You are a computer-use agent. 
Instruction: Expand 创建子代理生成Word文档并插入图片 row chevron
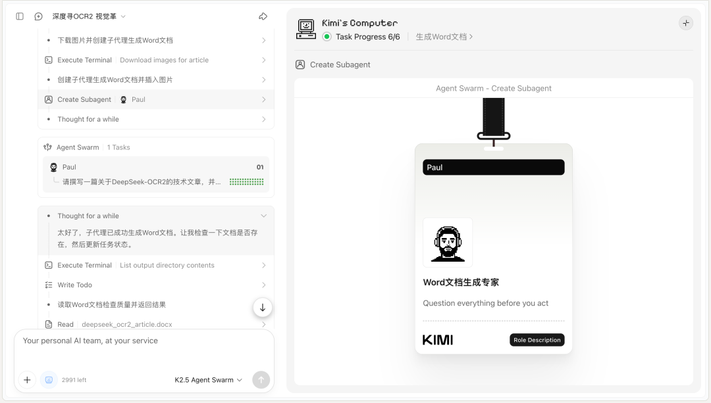pos(264,80)
